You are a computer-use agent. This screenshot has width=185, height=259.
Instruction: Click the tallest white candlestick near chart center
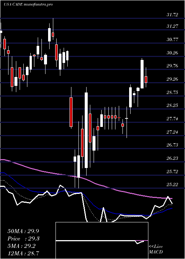point(86,131)
